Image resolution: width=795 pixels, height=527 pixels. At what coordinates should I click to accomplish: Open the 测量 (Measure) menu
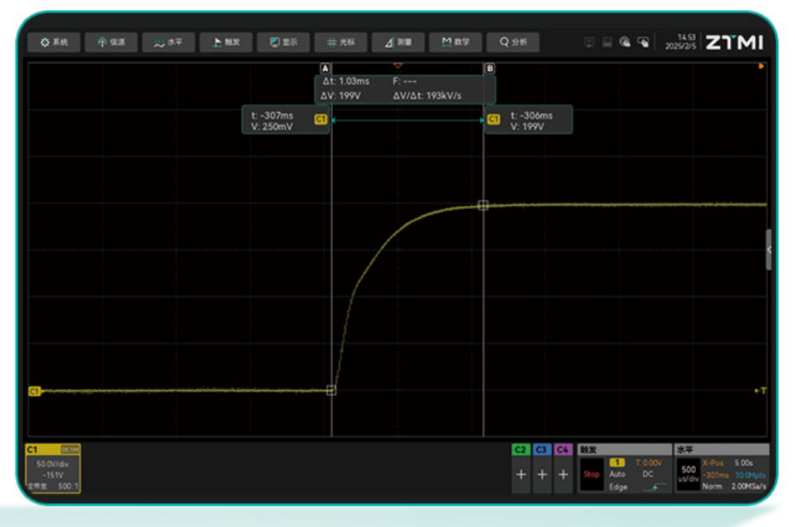[398, 42]
